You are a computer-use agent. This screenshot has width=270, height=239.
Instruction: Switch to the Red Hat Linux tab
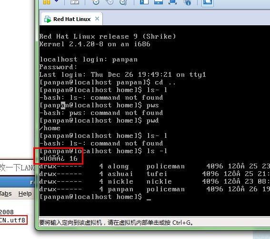point(71,19)
